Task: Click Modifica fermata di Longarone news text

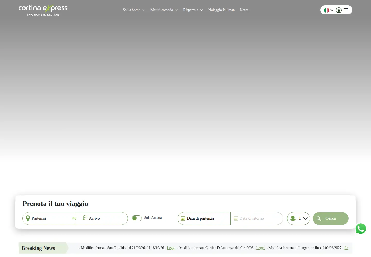Action: 305,248
